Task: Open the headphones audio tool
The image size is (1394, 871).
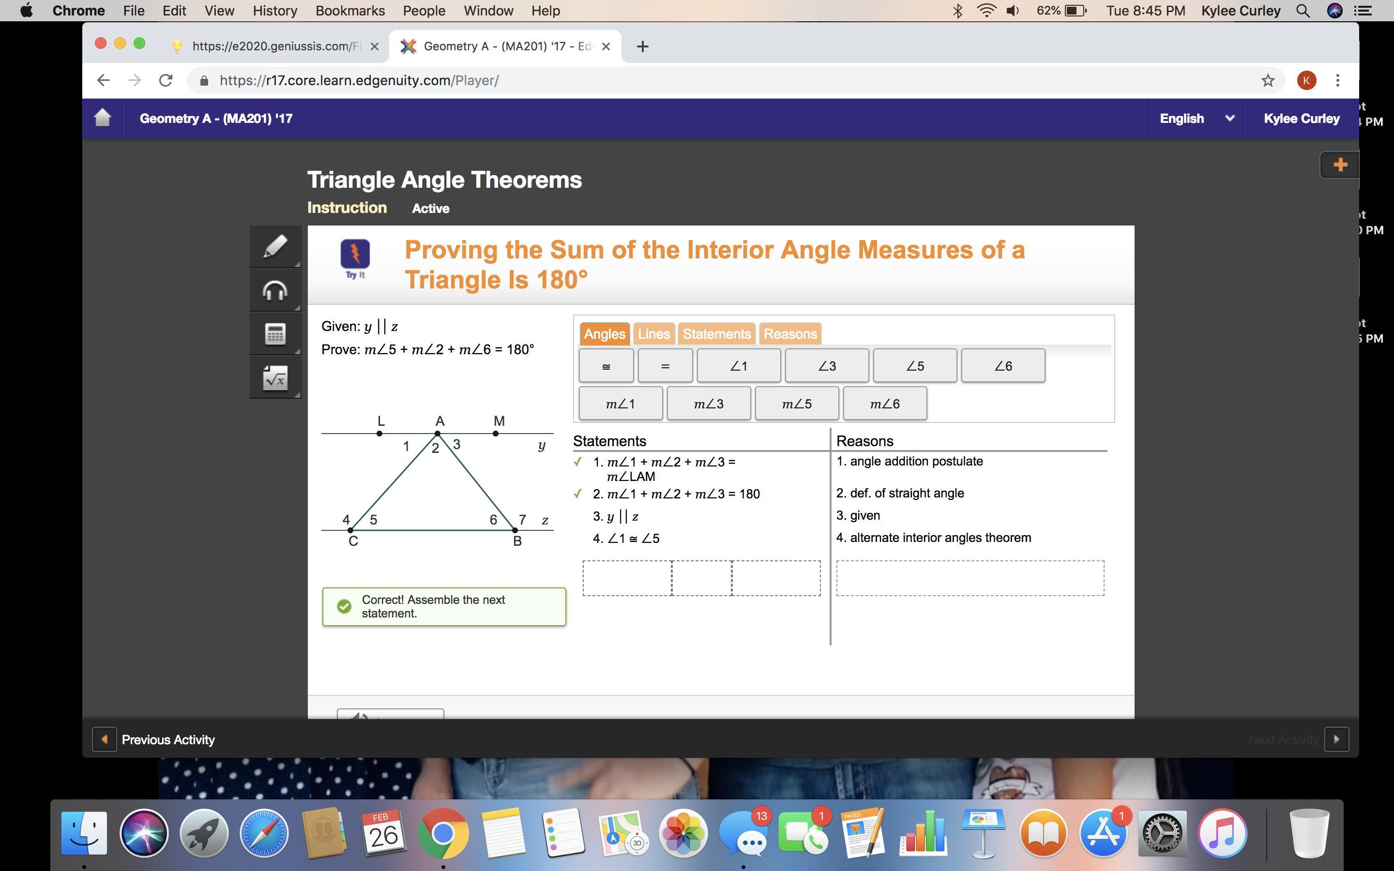Action: click(x=275, y=291)
